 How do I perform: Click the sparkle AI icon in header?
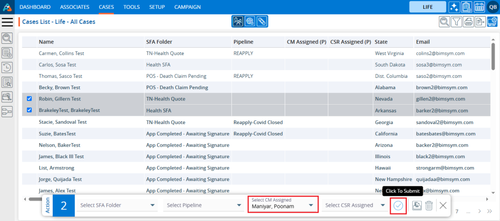tap(454, 7)
